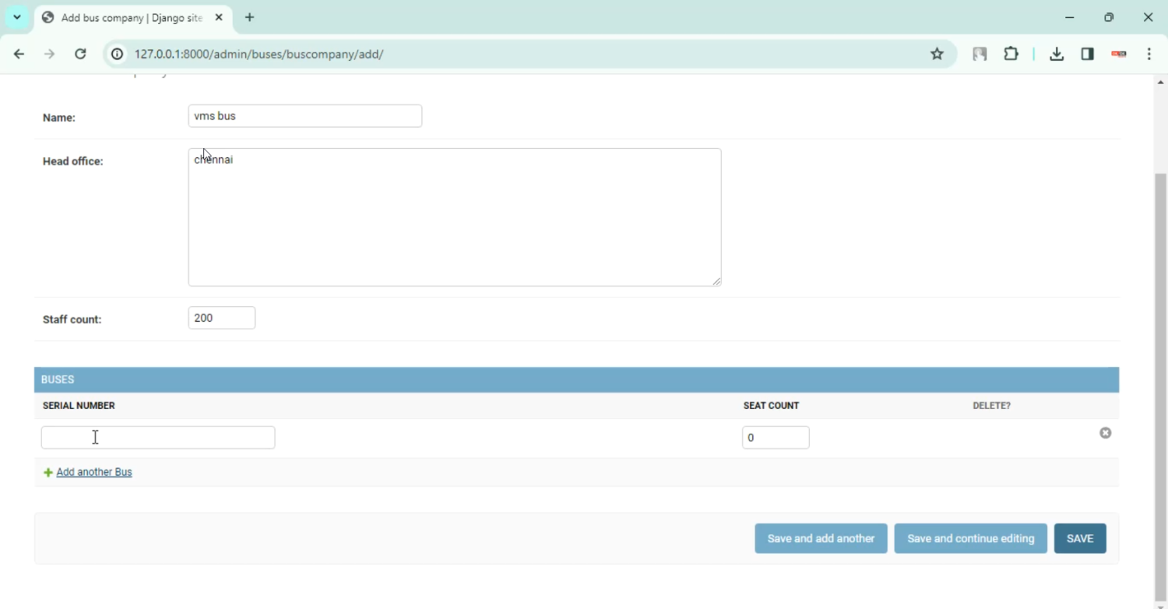Click Add another Bus link
This screenshot has height=609, width=1168.
(x=93, y=472)
